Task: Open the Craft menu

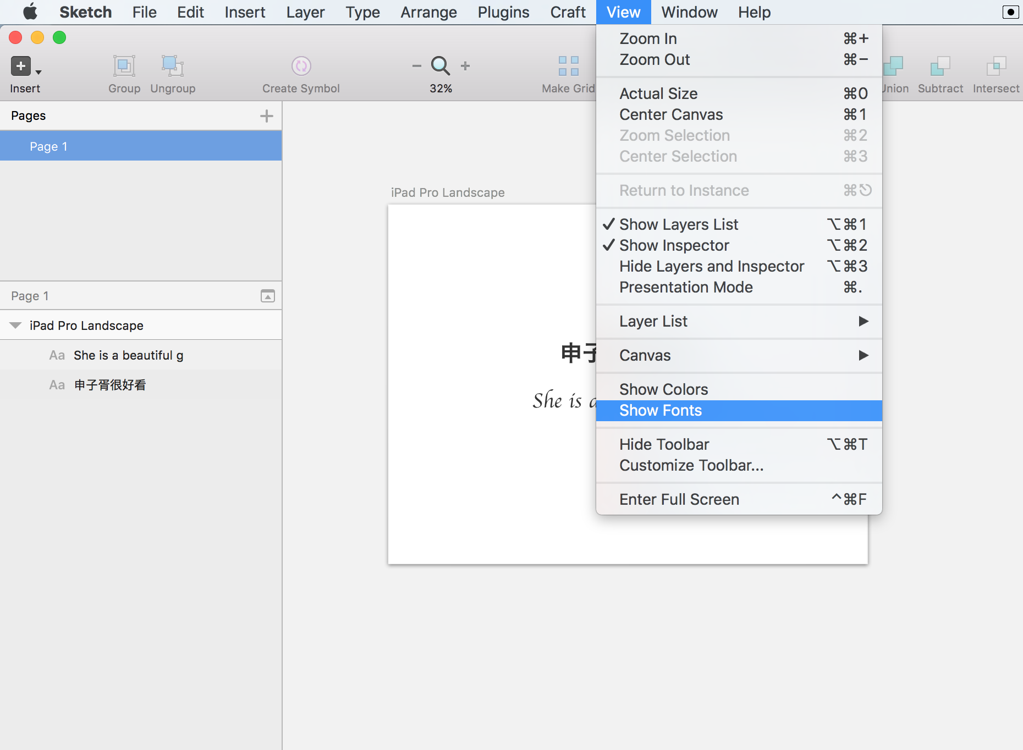Action: coord(568,12)
